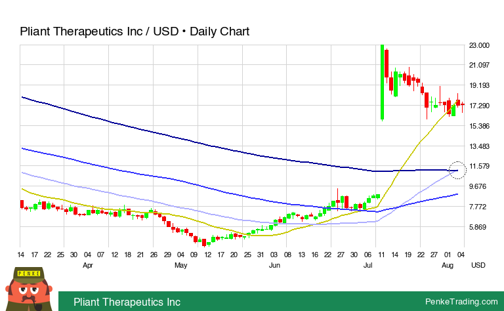
Task: Click the tall green gap-up candle on Jul 11
Action: pyautogui.click(x=382, y=83)
